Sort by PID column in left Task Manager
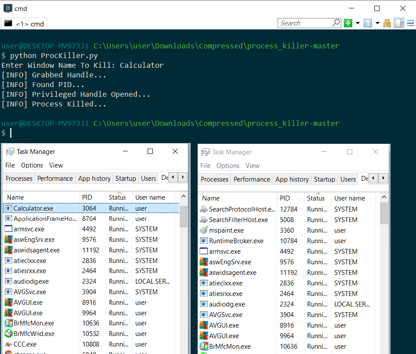The width and height of the screenshot is (416, 354). coord(93,197)
